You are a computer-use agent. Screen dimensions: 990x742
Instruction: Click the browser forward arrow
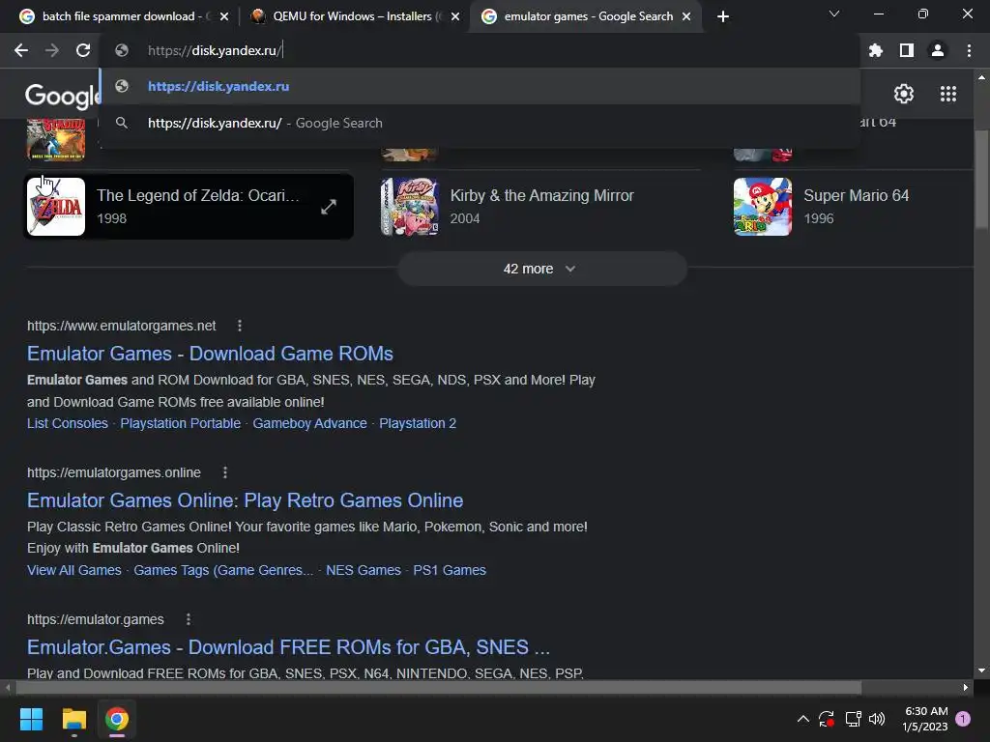coord(52,50)
